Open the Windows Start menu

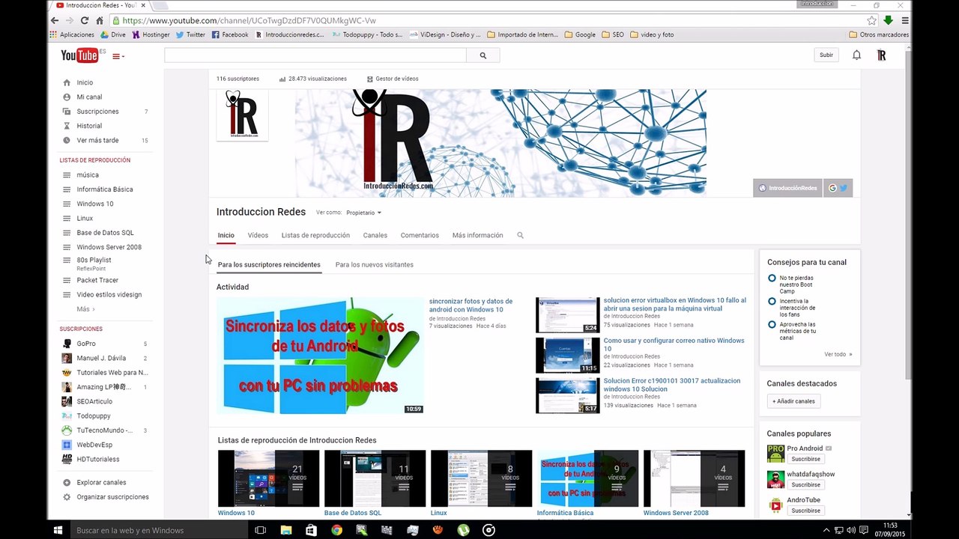point(58,530)
